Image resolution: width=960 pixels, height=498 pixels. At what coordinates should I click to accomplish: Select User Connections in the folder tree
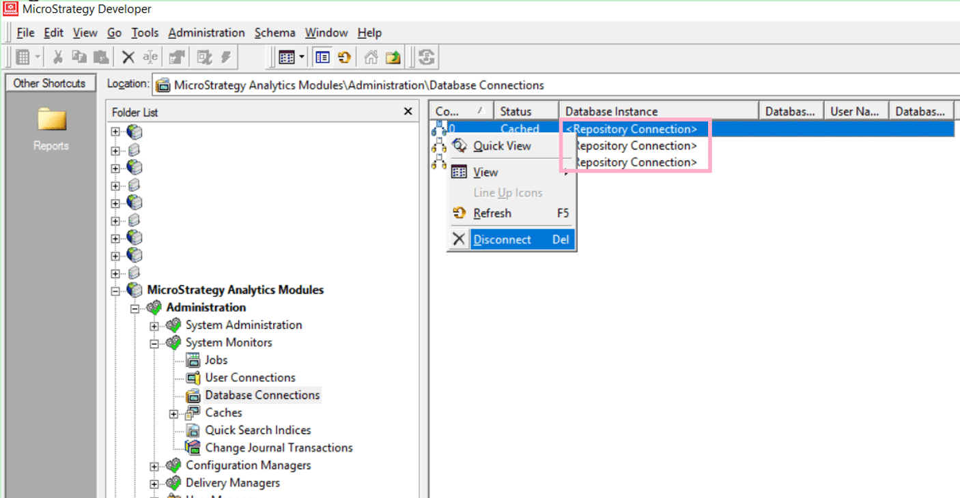tap(250, 378)
